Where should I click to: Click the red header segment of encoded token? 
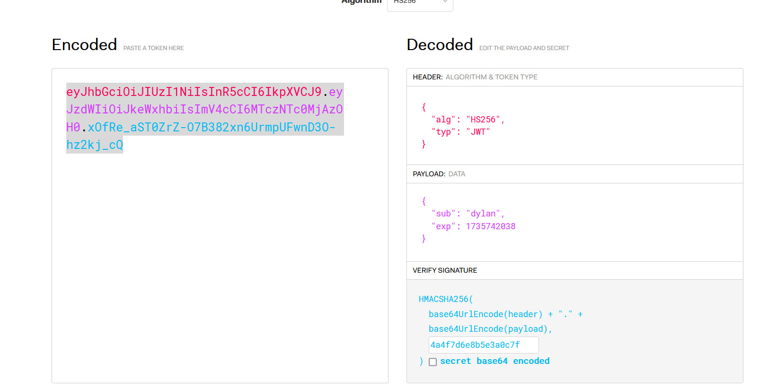[x=194, y=92]
